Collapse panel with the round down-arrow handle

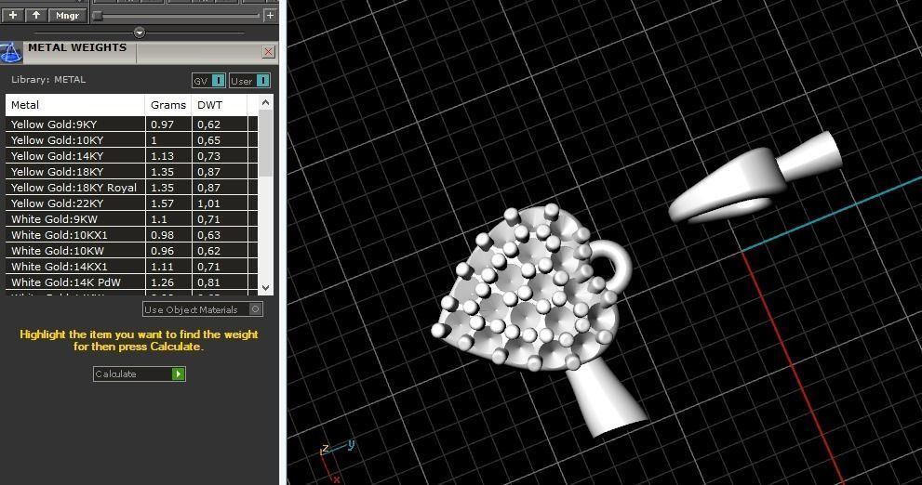click(x=140, y=33)
